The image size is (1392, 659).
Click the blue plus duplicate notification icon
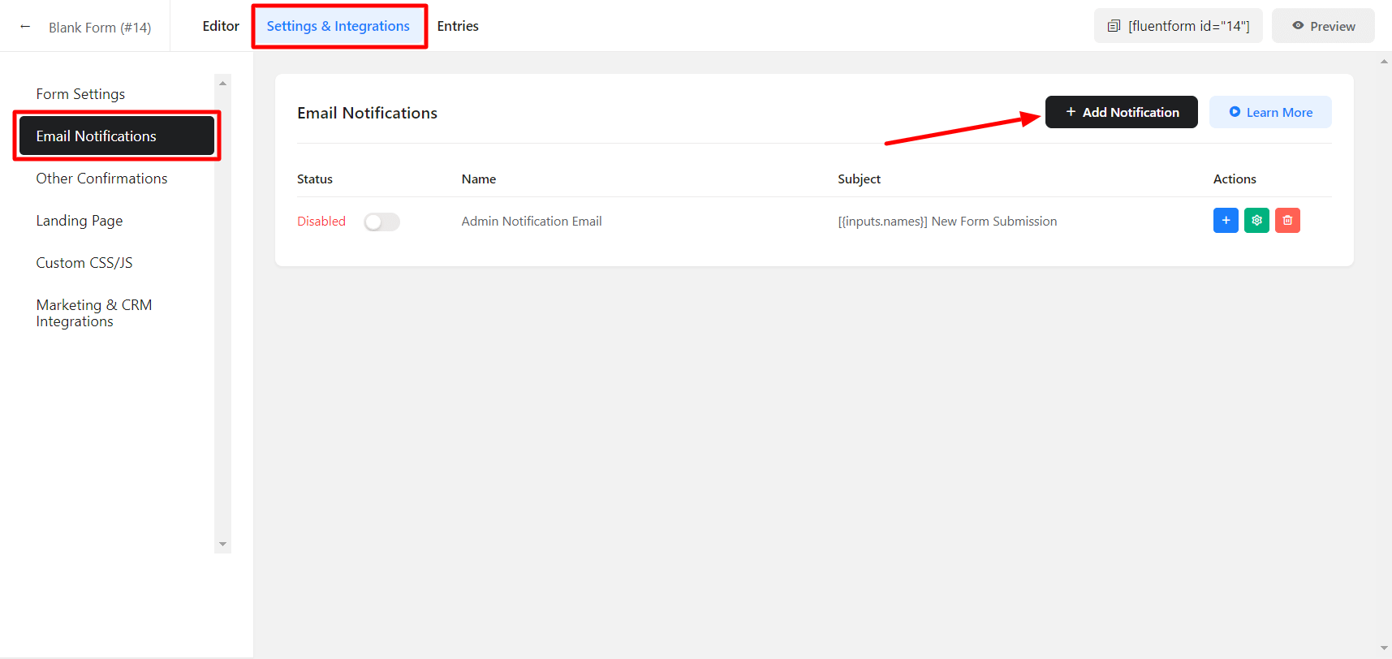pos(1226,221)
